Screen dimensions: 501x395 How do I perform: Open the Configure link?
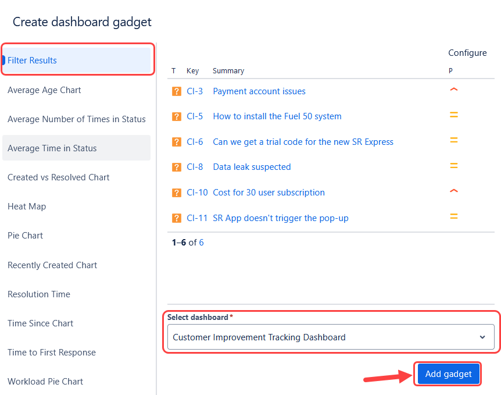point(467,53)
